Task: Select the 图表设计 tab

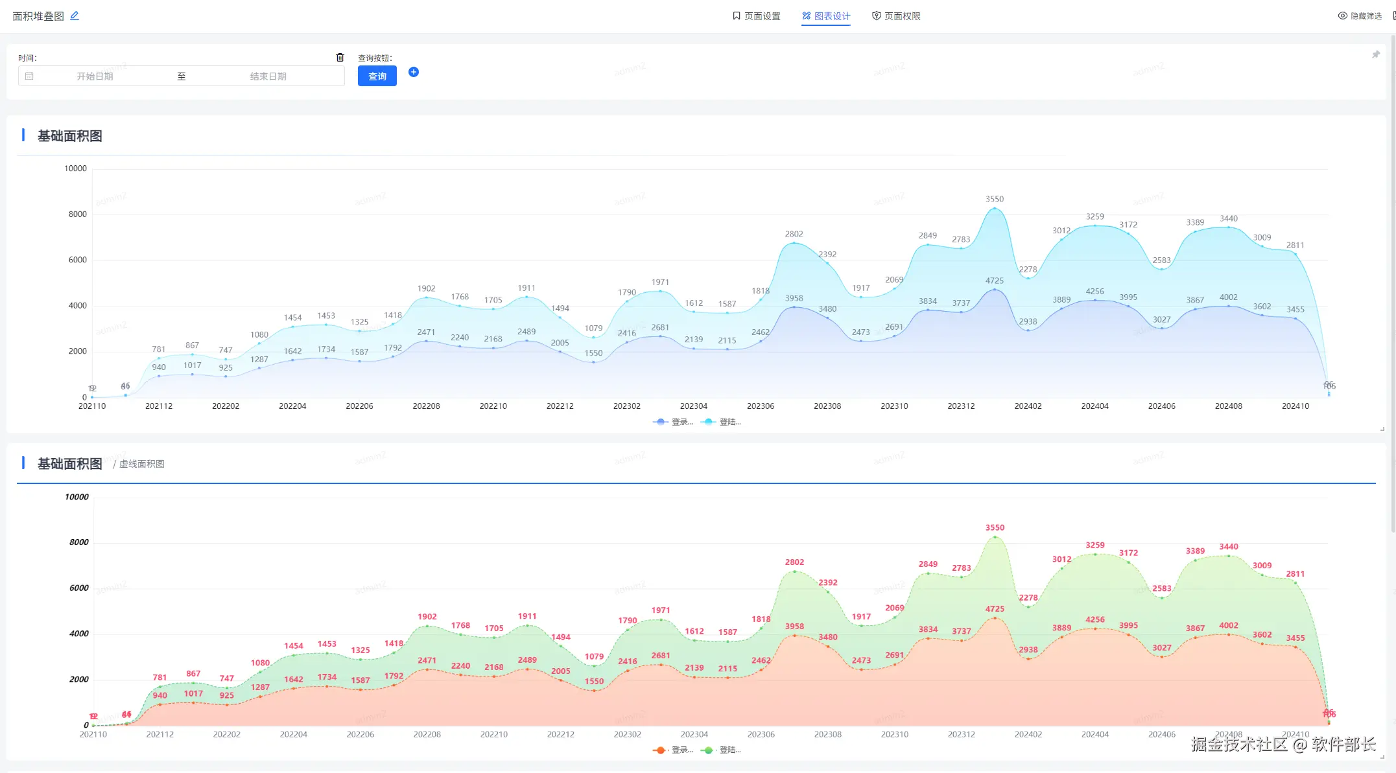Action: (x=826, y=16)
